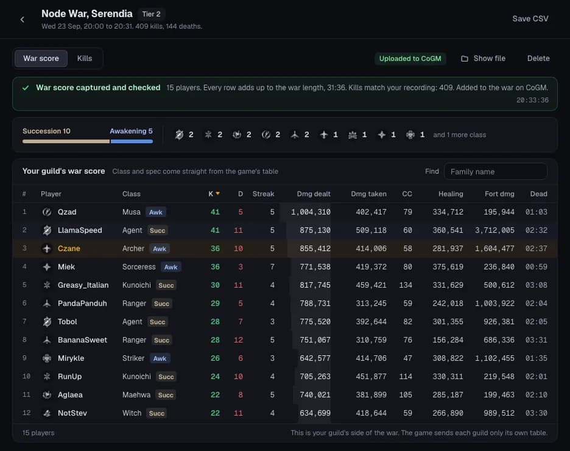Image resolution: width=570 pixels, height=451 pixels.
Task: Sort table by Healing column
Action: tap(451, 194)
